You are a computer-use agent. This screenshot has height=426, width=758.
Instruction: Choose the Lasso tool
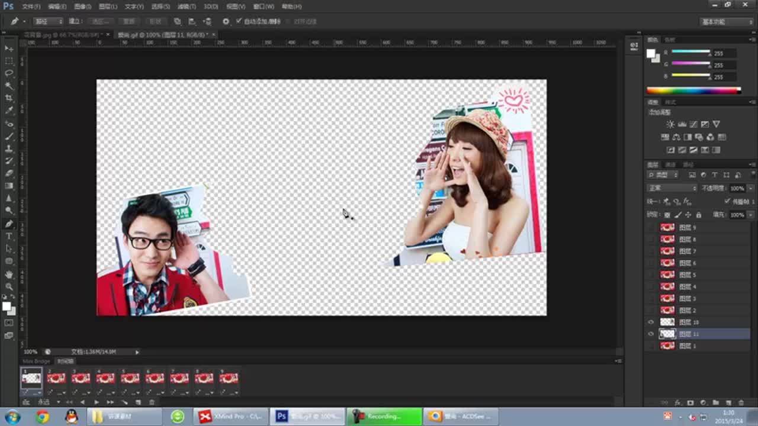9,73
